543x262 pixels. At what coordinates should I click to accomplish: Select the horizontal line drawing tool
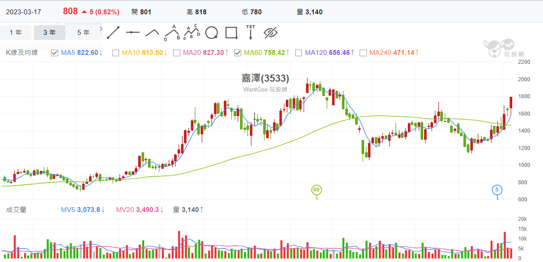point(133,33)
